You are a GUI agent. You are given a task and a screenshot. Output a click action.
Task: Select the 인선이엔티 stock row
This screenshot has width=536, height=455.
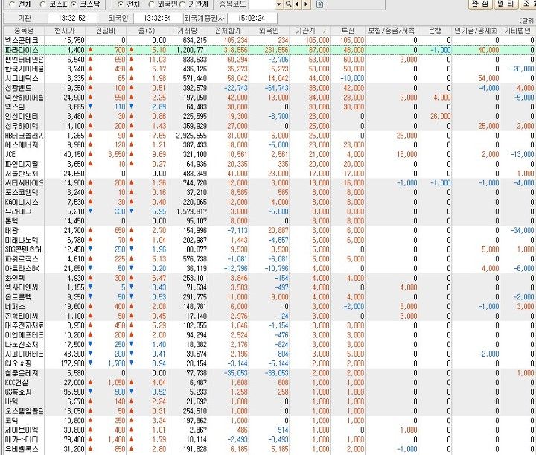tap(269, 116)
